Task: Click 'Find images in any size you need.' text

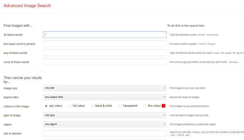Action: coord(188,88)
